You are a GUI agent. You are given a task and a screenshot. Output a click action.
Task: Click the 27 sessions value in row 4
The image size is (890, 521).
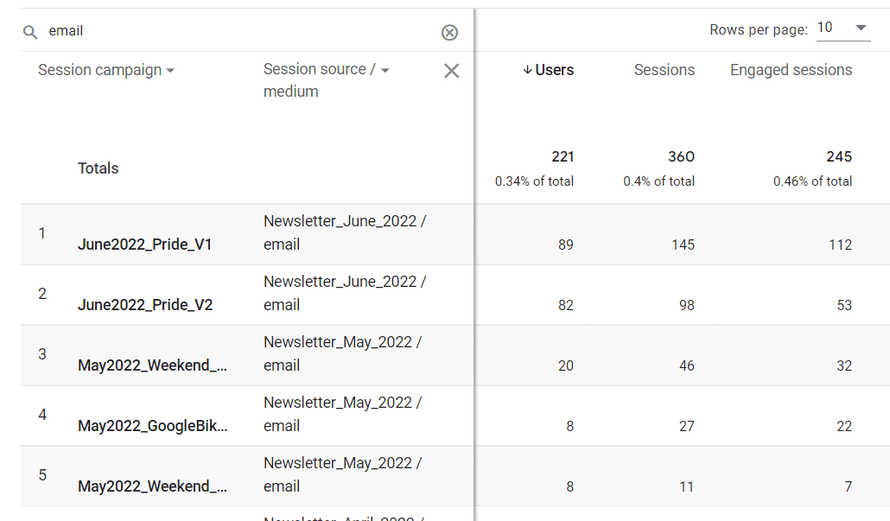coord(686,426)
